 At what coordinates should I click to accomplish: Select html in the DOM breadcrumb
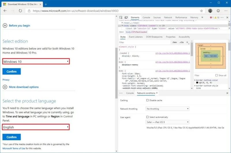pos(121,32)
